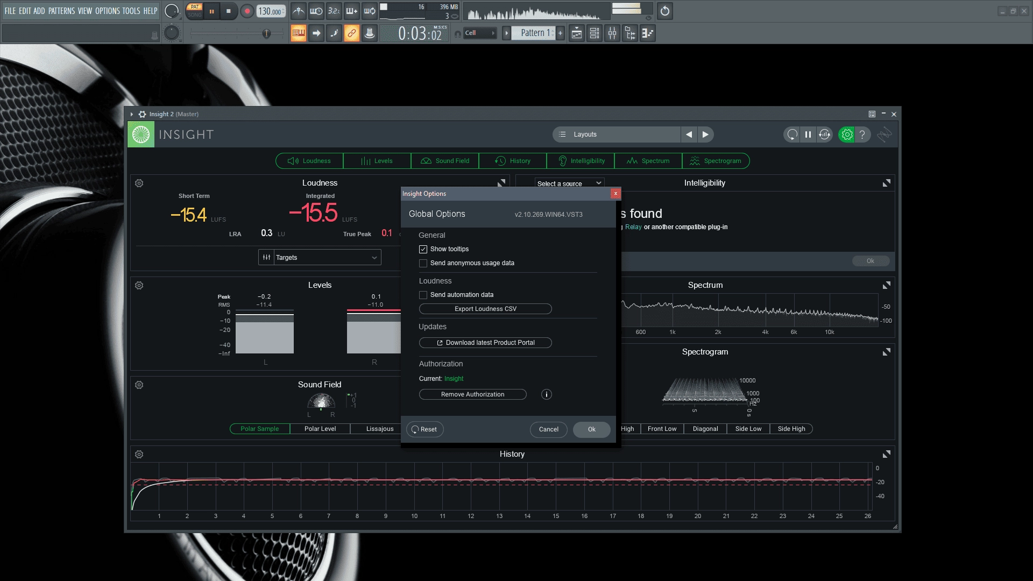Open the playlist view icon
Image resolution: width=1033 pixels, height=581 pixels.
(577, 33)
